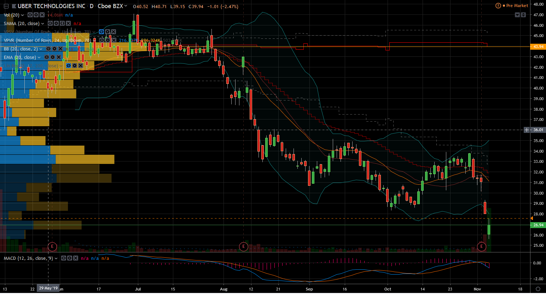Toggle visibility eye for Lin Reg indicator
The width and height of the screenshot is (546, 294).
pyautogui.click(x=69, y=66)
